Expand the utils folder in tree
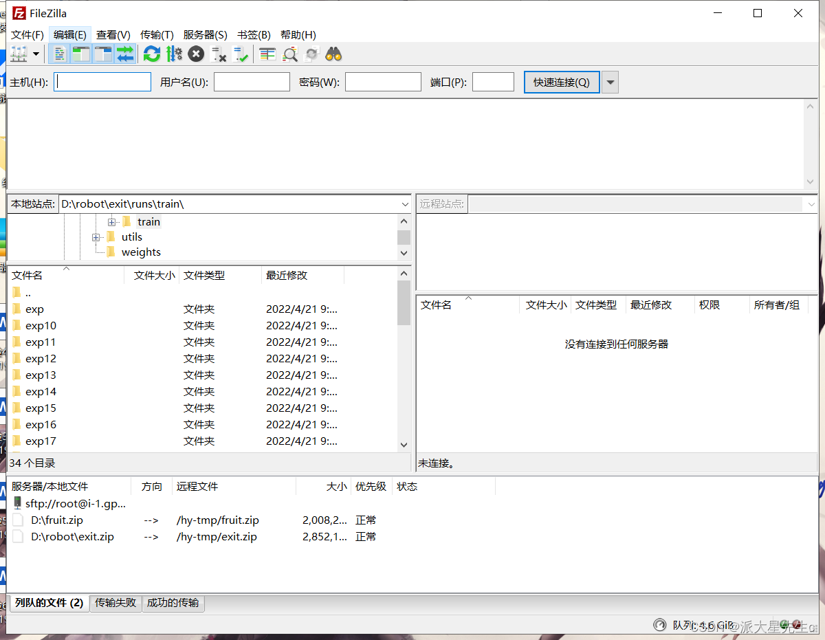825x640 pixels. point(96,237)
